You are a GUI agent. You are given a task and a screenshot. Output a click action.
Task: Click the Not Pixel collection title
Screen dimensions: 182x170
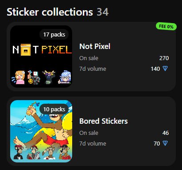(95, 46)
